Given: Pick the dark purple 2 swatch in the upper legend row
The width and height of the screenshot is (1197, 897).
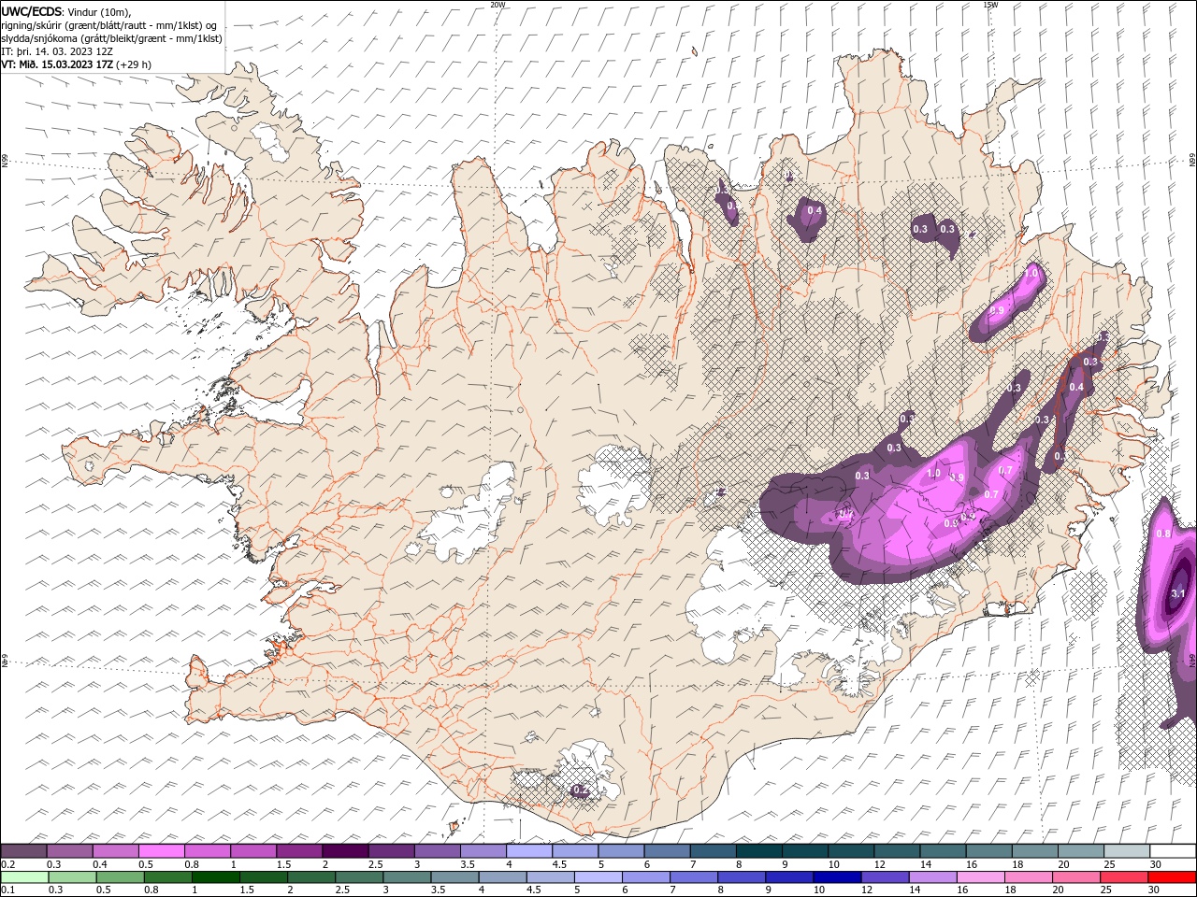Looking at the screenshot, I should tap(344, 851).
